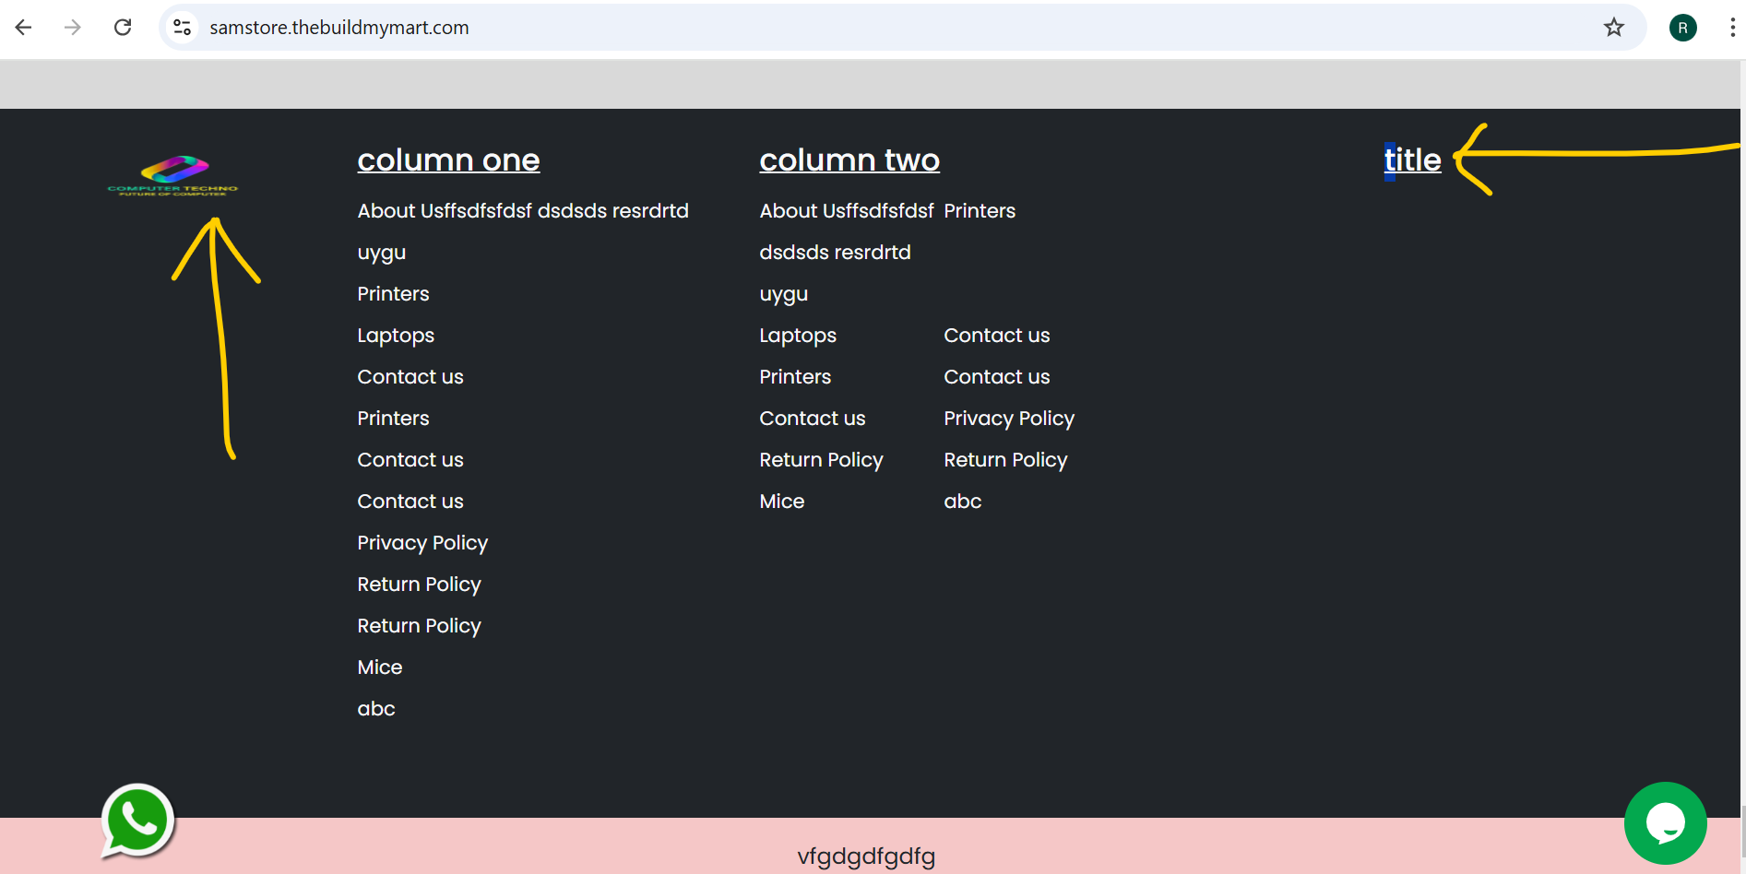Viewport: 1746px width, 874px height.
Task: Open Printers link directly below Laptops, column two
Action: [795, 377]
